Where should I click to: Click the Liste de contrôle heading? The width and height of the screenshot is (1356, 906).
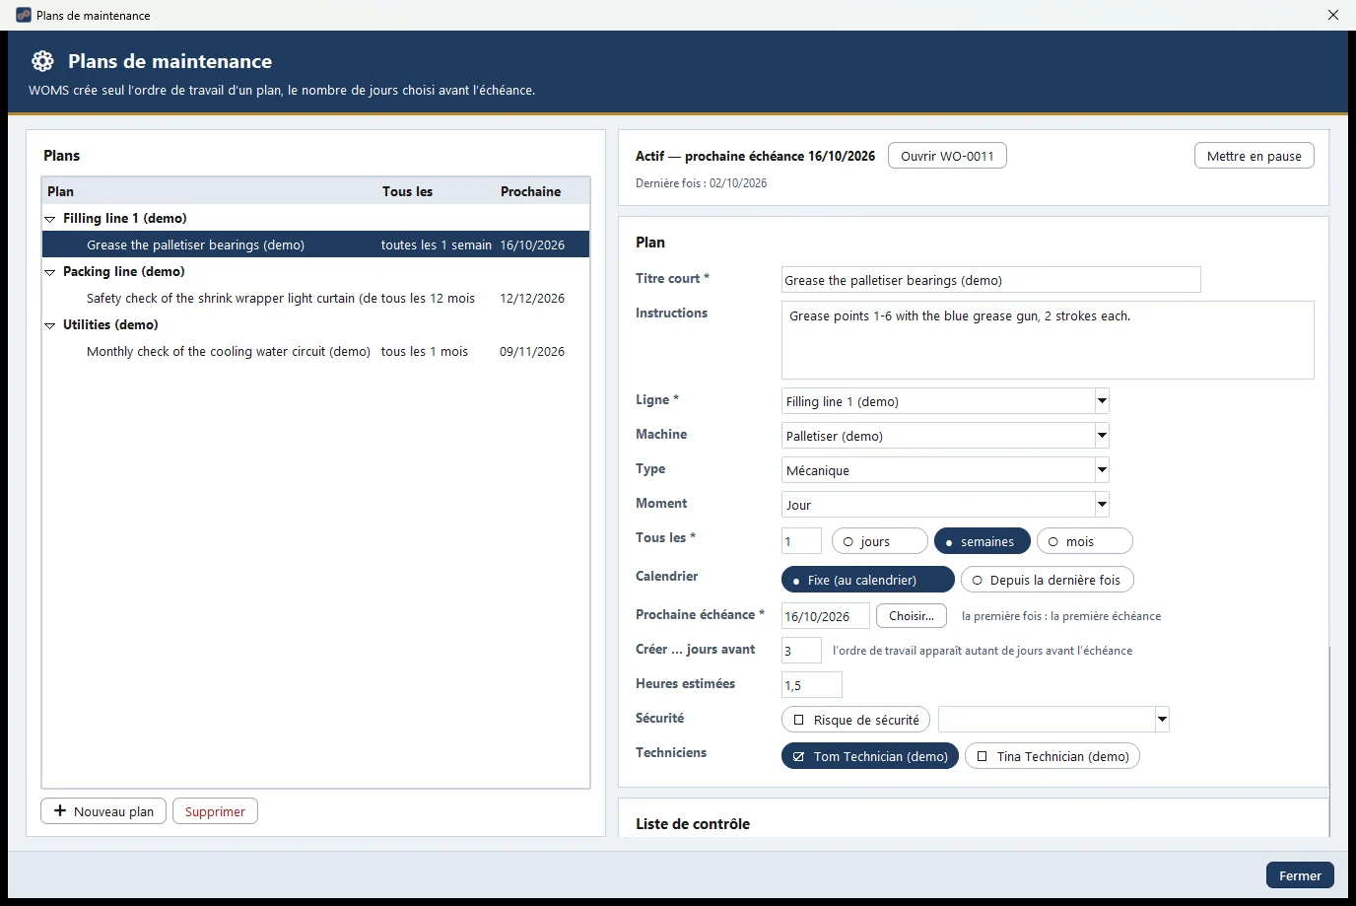693,824
